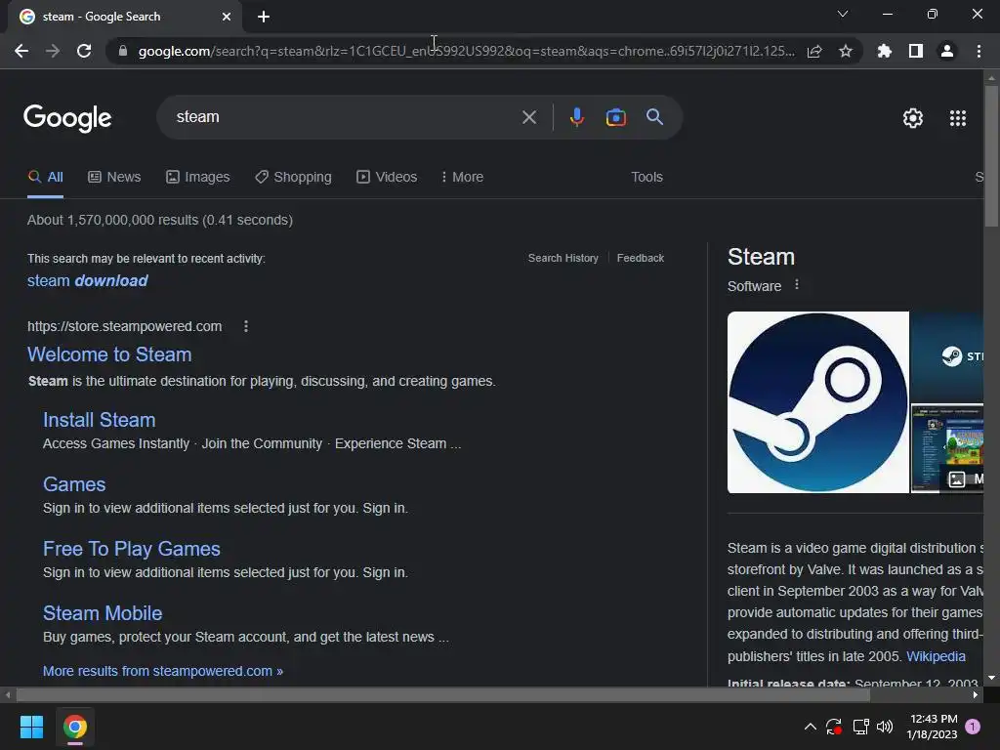Open the Windows Start menu
The image size is (1000, 750).
(x=31, y=727)
